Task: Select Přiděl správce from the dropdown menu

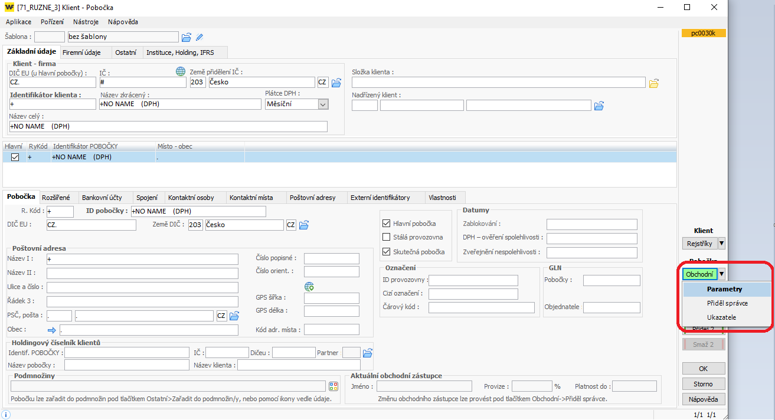Action: click(x=727, y=303)
